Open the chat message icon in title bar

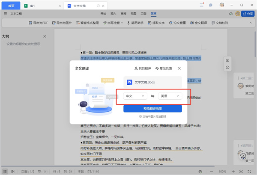pos(211,5)
